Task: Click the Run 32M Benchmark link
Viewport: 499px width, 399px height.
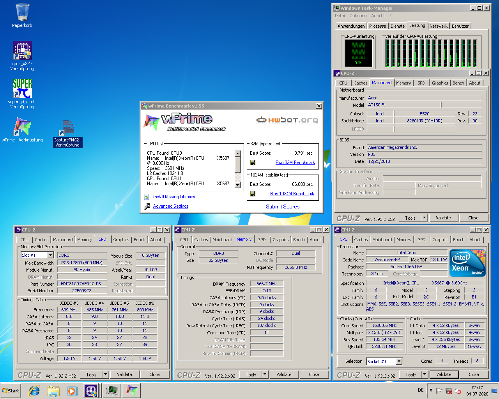Action: [295, 162]
